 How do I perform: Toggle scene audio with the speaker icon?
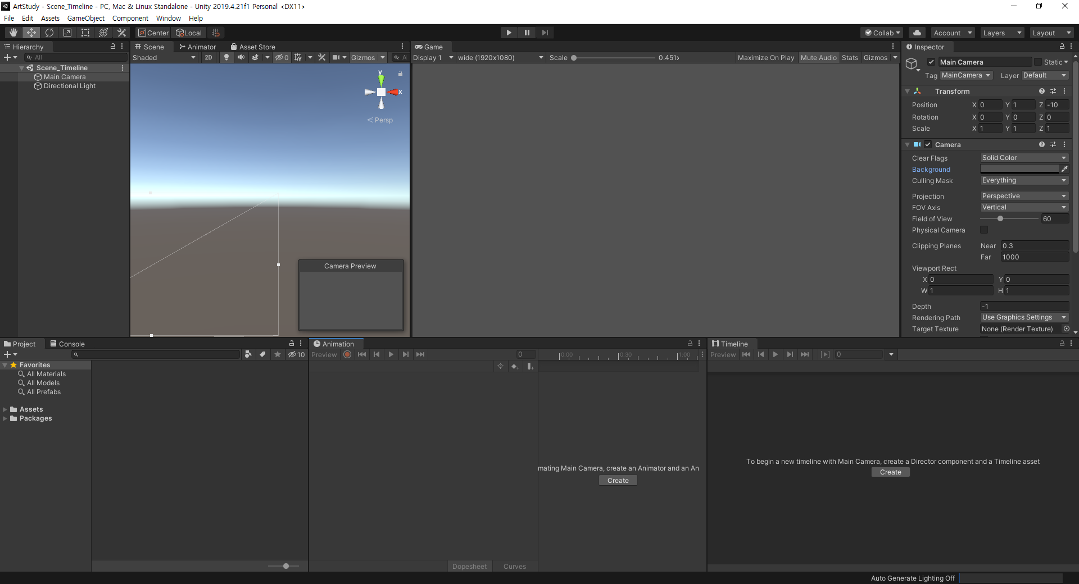(241, 57)
